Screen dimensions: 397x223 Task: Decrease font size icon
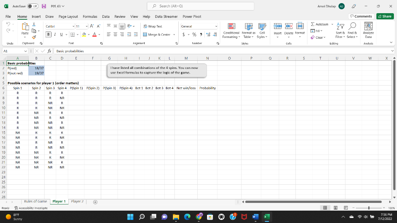tap(98, 26)
